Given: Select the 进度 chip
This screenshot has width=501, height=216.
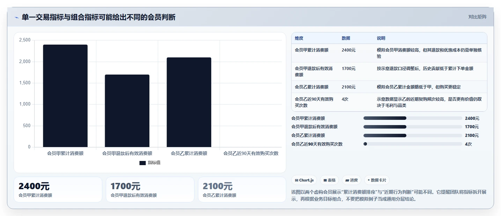Looking at the screenshot, I should (x=352, y=180).
